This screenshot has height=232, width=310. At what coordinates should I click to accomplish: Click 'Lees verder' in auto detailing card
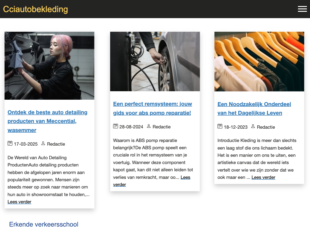tap(19, 202)
